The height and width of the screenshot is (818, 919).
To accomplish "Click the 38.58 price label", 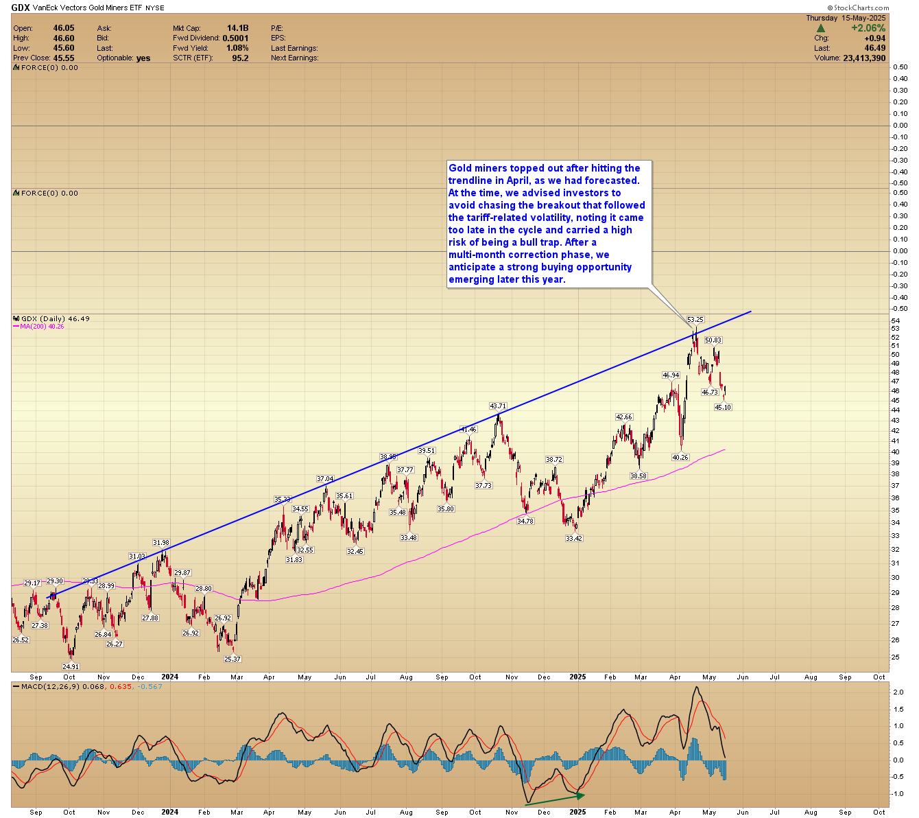I will (638, 476).
